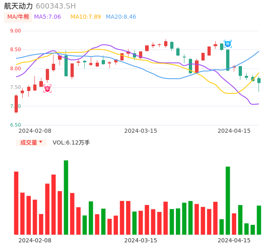278x246 pixels.
Task: Click the tall green volume bar near 2024-04-15
Action: coord(228,201)
